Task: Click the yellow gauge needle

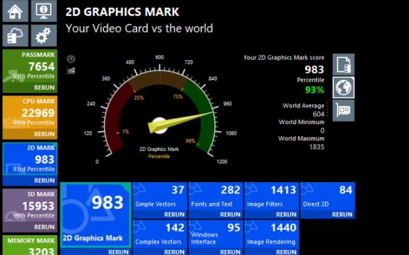Action: point(181,121)
